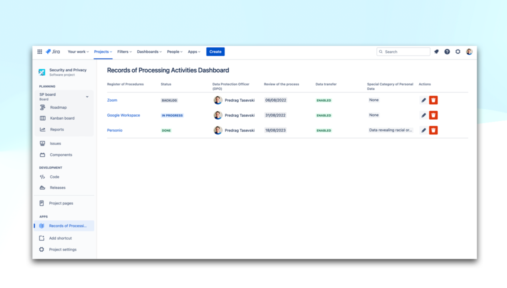This screenshot has height=288, width=507.
Task: Click the IN PROGRESS status badge
Action: tap(172, 116)
